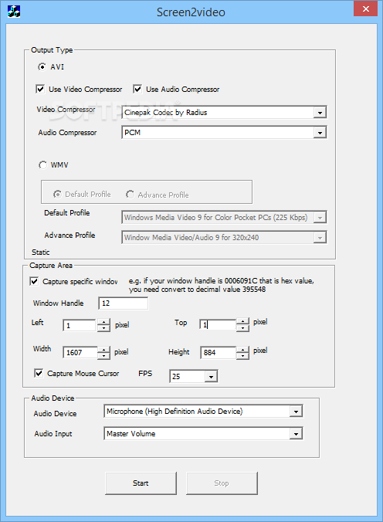Viewport: 383px width, 522px height.
Task: Expand the Audio Input dropdown arrow
Action: point(296,434)
